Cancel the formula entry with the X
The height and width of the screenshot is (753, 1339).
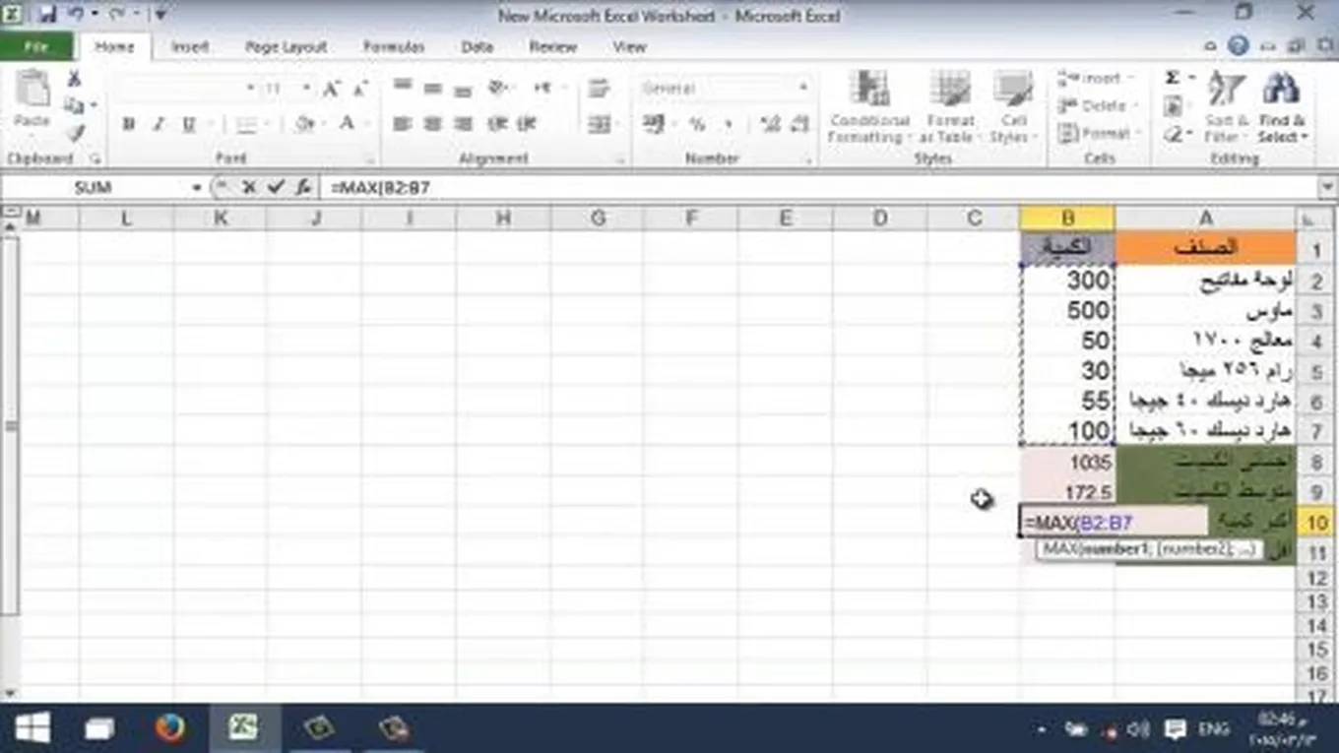point(250,187)
